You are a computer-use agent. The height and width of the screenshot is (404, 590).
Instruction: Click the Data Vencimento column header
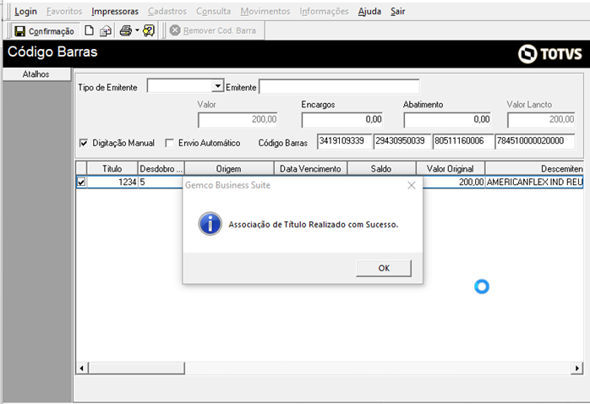pos(310,168)
